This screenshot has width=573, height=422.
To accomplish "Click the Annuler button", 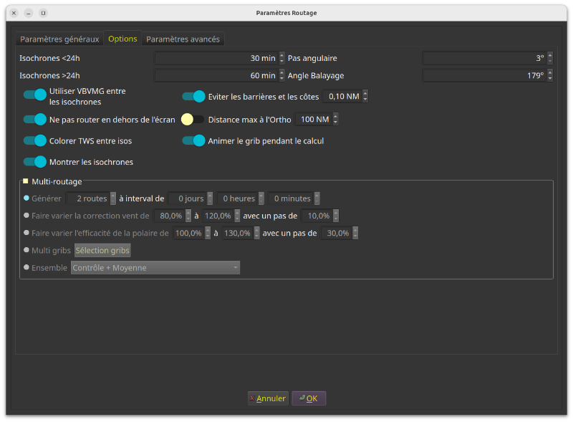I will coord(267,398).
